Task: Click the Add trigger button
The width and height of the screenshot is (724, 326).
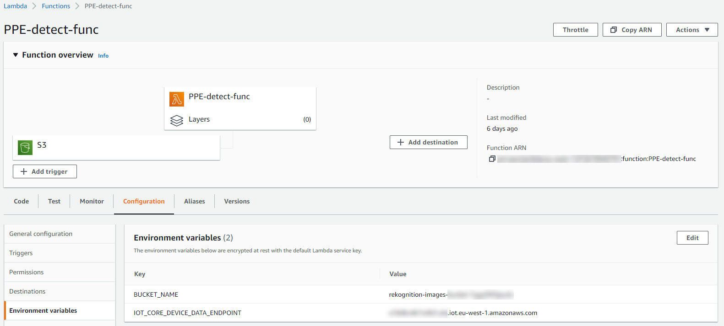Action: (45, 171)
